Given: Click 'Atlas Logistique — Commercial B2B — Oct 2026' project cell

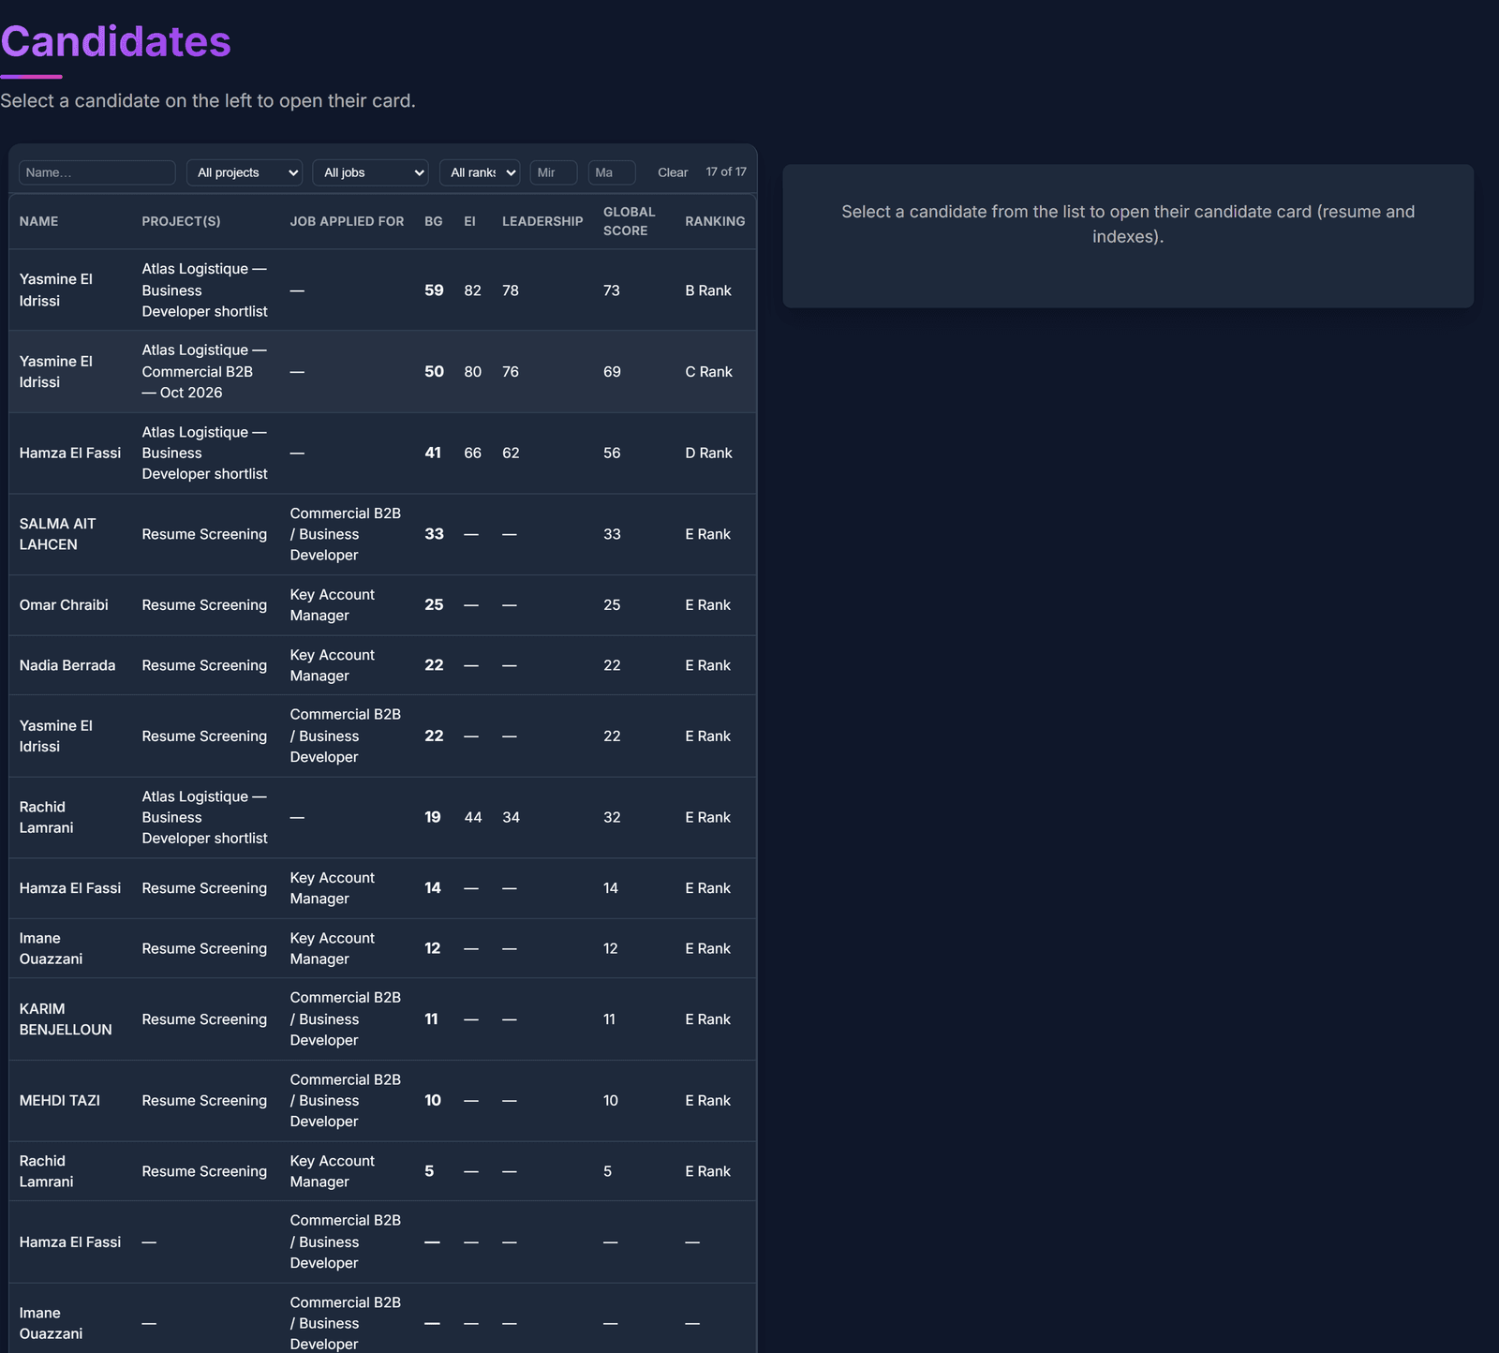Looking at the screenshot, I should pos(205,372).
